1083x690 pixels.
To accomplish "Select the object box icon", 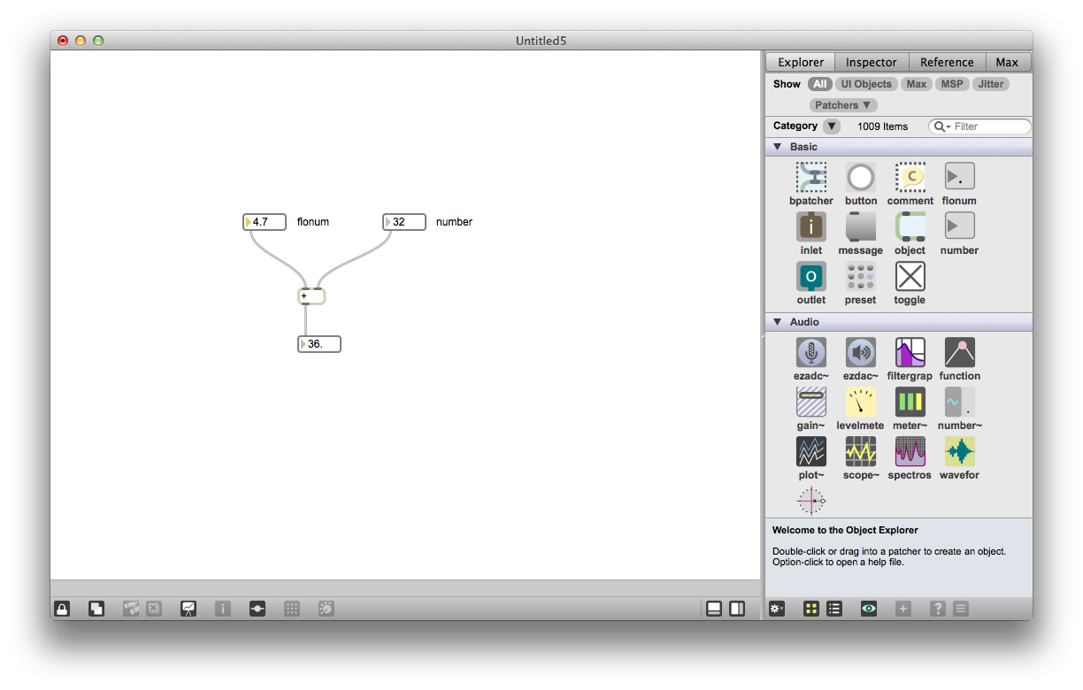I will coord(910,226).
